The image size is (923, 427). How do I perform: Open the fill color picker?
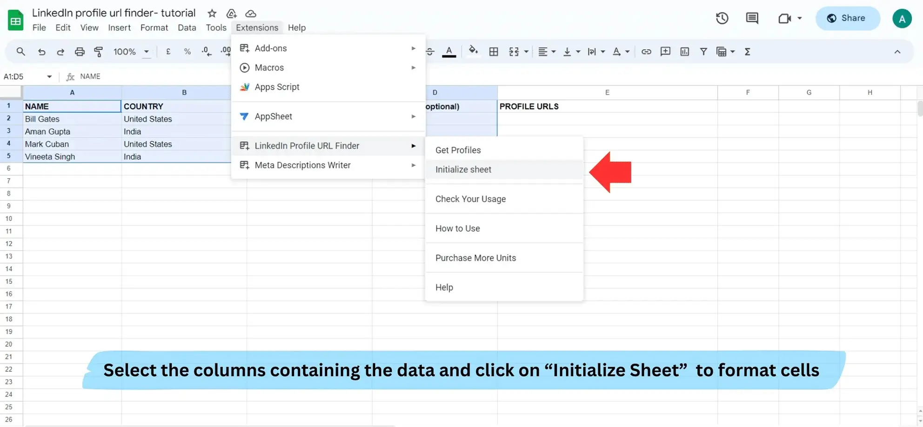pos(473,51)
